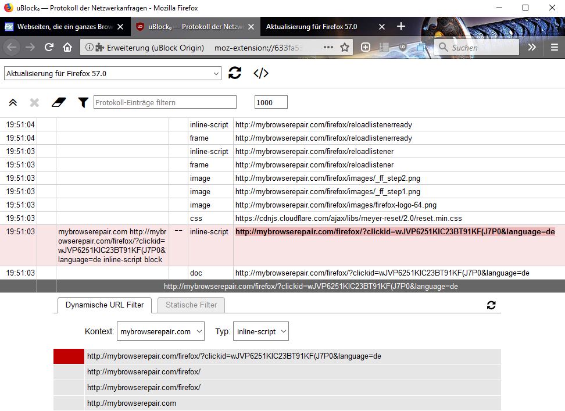Reload the selected tab content in logger

click(x=235, y=73)
